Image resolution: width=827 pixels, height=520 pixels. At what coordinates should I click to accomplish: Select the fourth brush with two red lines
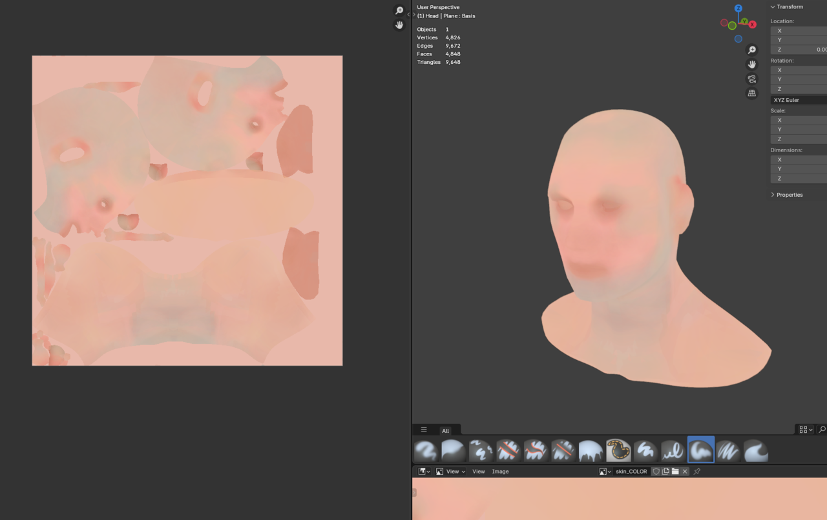[508, 450]
